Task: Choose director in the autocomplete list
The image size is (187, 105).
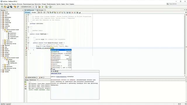Action: pyautogui.click(x=61, y=50)
